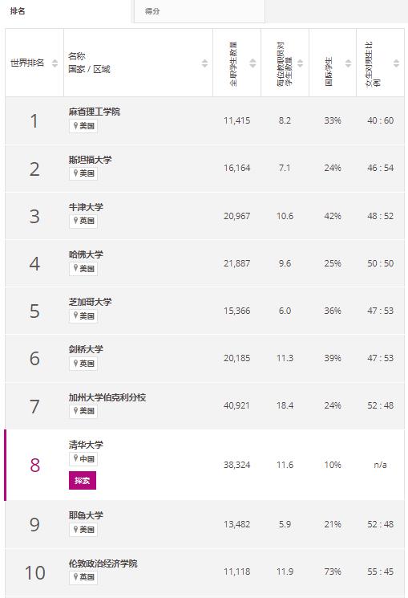Sort by 全职学生数量 column arrows

[x=252, y=63]
